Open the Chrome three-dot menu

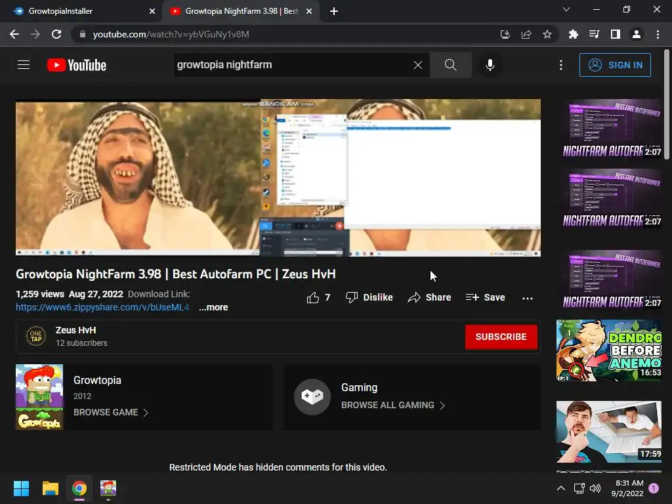[658, 34]
